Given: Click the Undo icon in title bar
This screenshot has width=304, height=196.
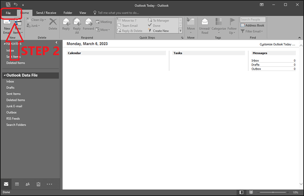Looking at the screenshot, I should pos(15,4).
